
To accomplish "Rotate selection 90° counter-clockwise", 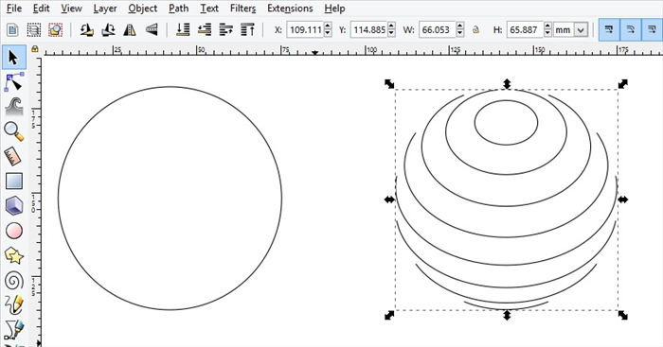I will pyautogui.click(x=87, y=30).
